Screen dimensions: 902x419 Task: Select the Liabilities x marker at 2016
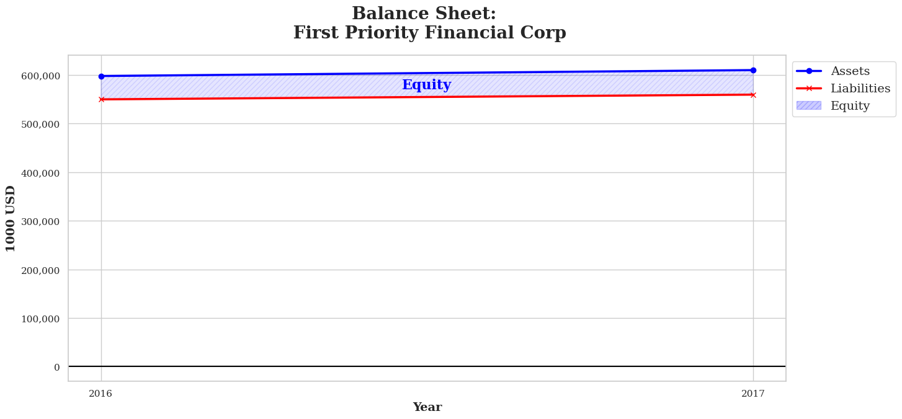click(x=101, y=99)
